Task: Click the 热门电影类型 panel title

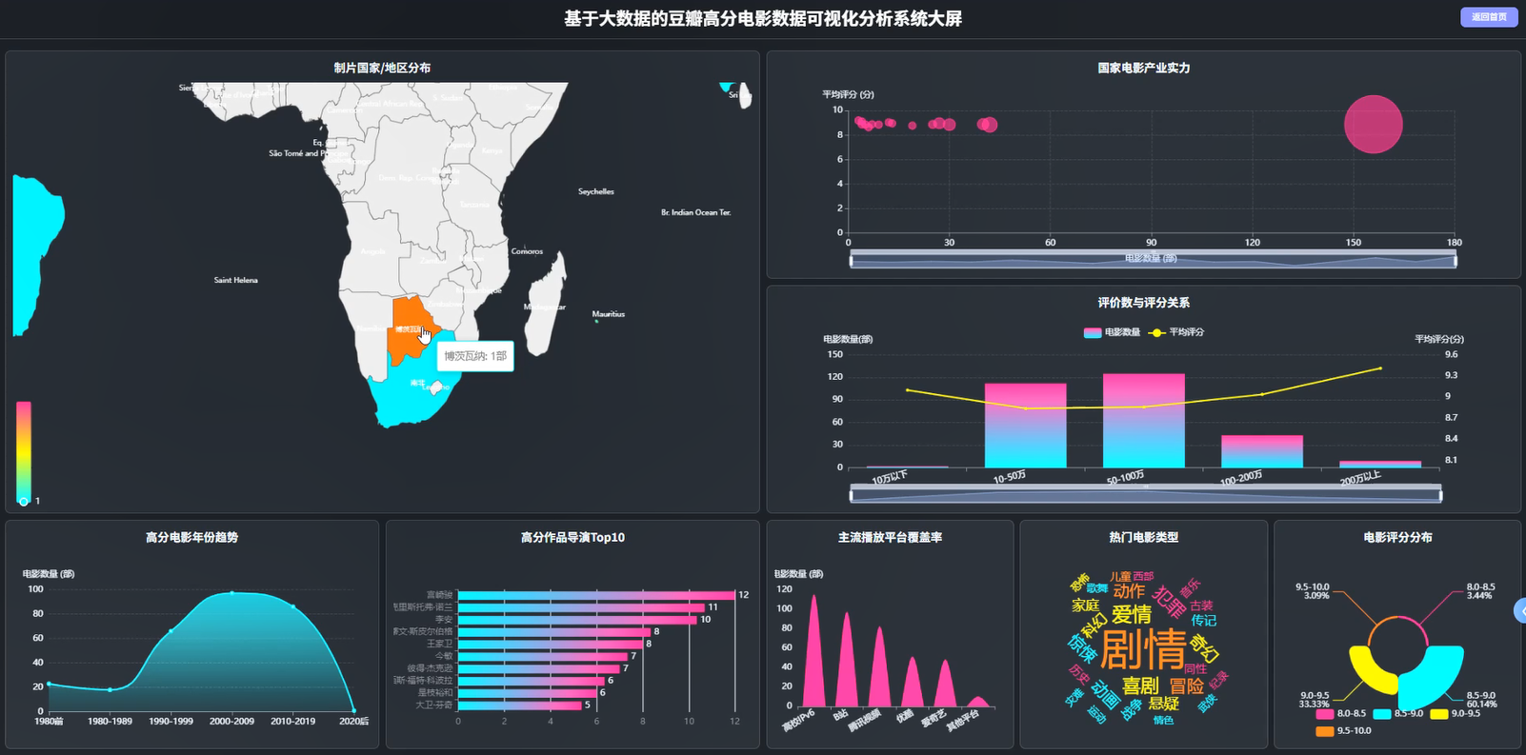Action: click(1143, 537)
